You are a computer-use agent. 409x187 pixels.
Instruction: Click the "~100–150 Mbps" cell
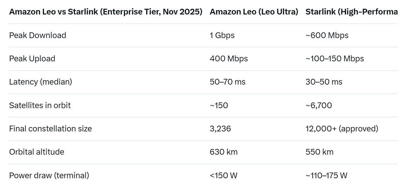334,59
